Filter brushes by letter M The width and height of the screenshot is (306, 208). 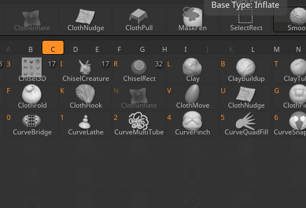[x=276, y=50]
